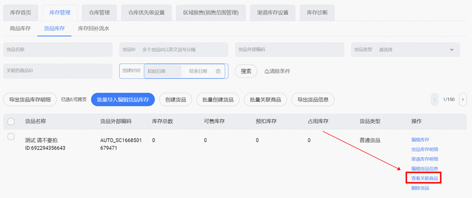Click the 创建货品 button
472x198 pixels.
pos(176,100)
